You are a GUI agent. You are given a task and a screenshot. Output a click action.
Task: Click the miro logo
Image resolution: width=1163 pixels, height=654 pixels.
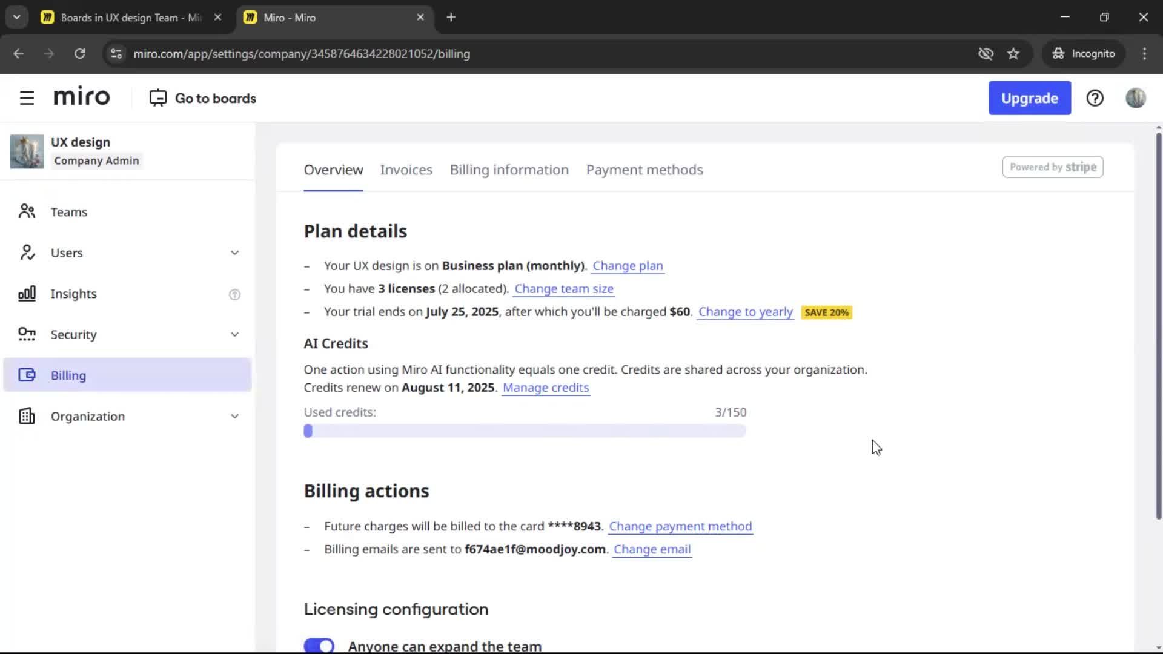pyautogui.click(x=82, y=97)
